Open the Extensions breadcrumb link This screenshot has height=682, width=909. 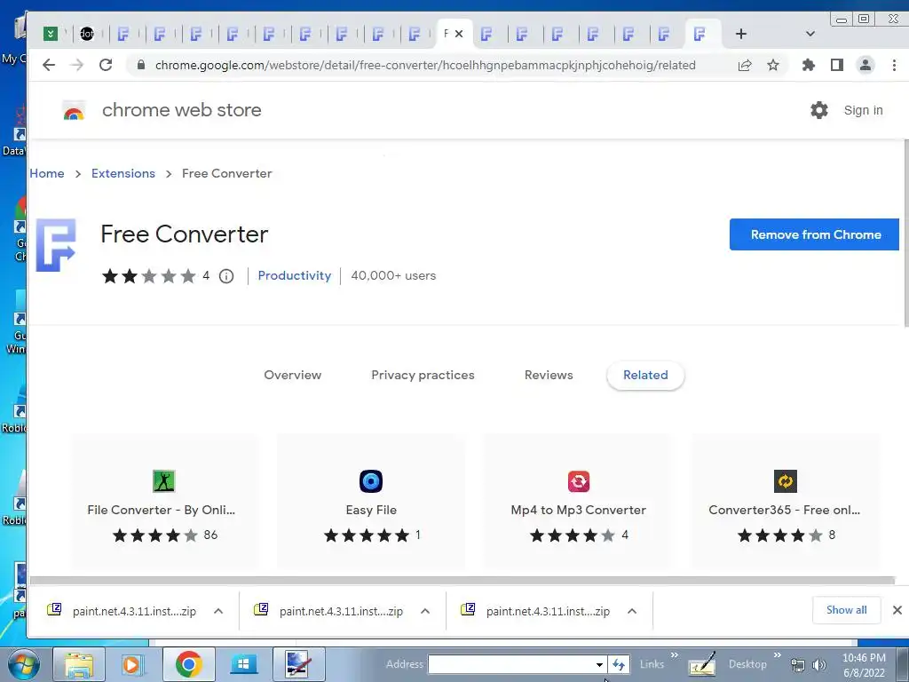[x=123, y=173]
